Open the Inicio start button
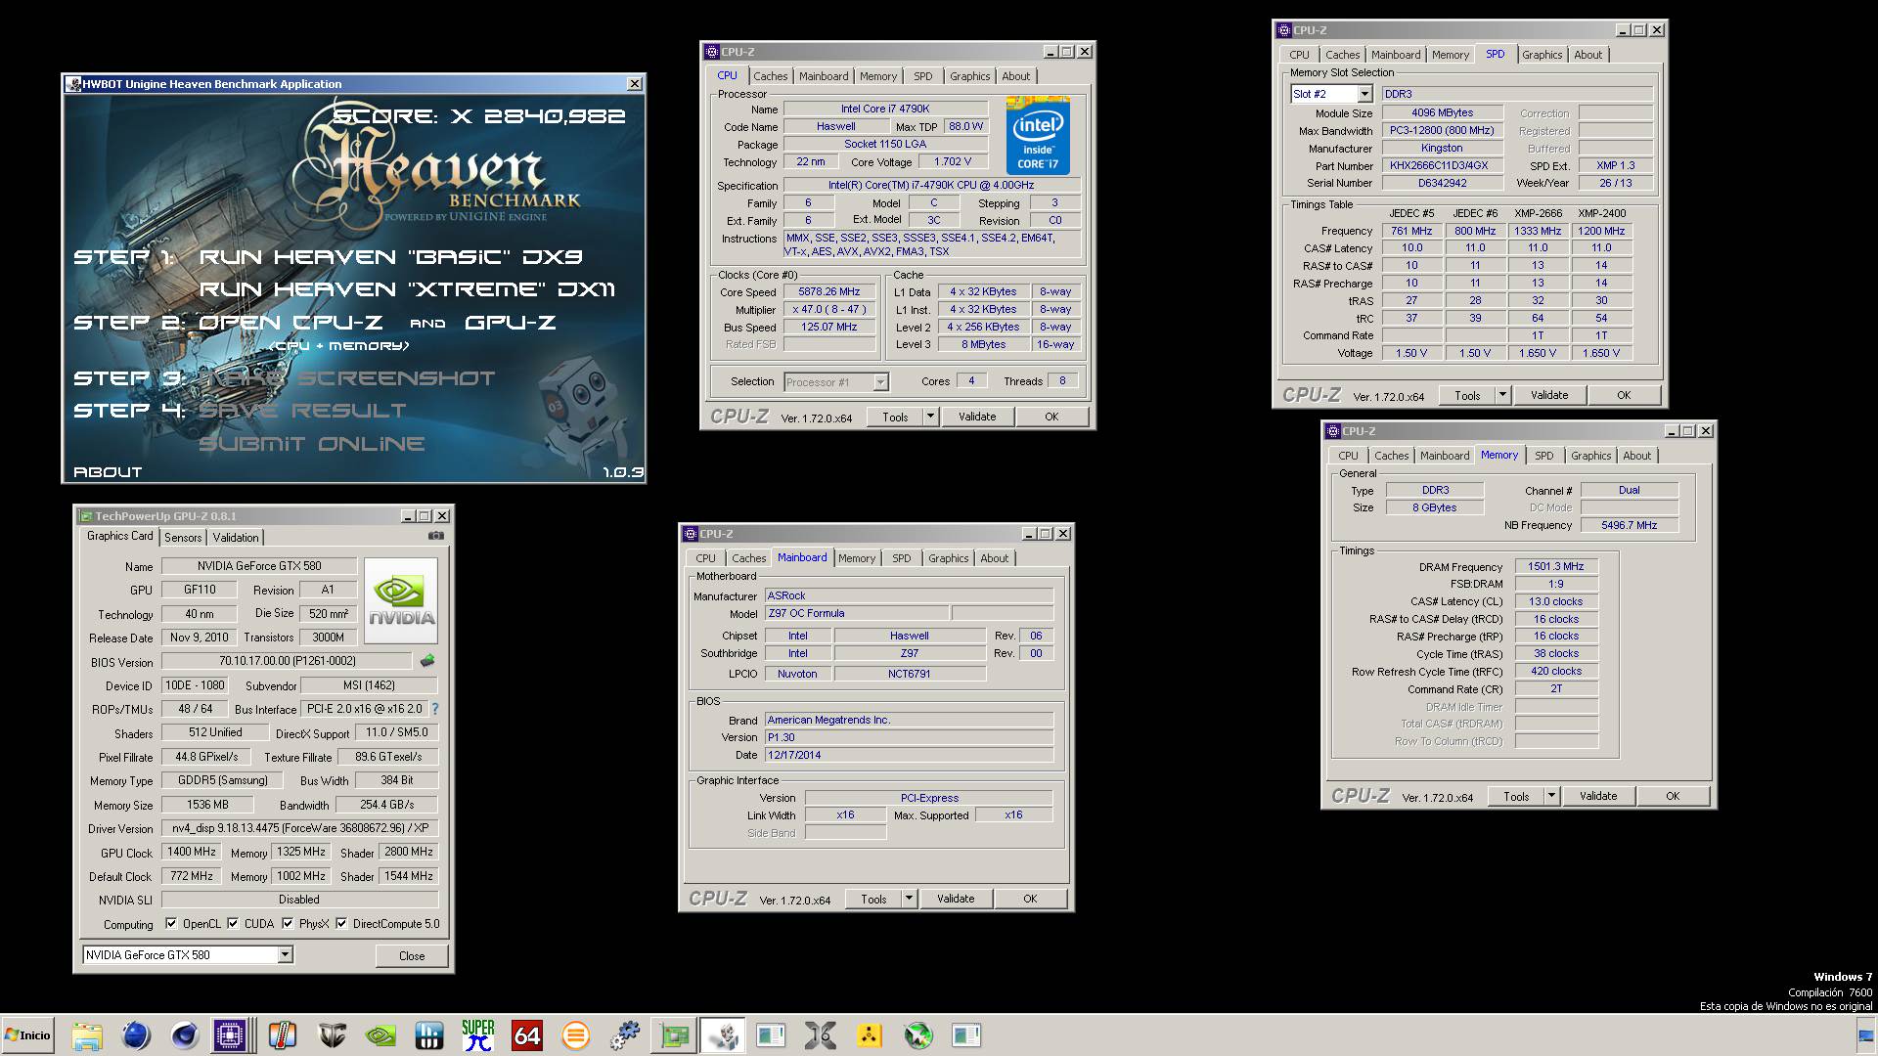 point(27,1035)
